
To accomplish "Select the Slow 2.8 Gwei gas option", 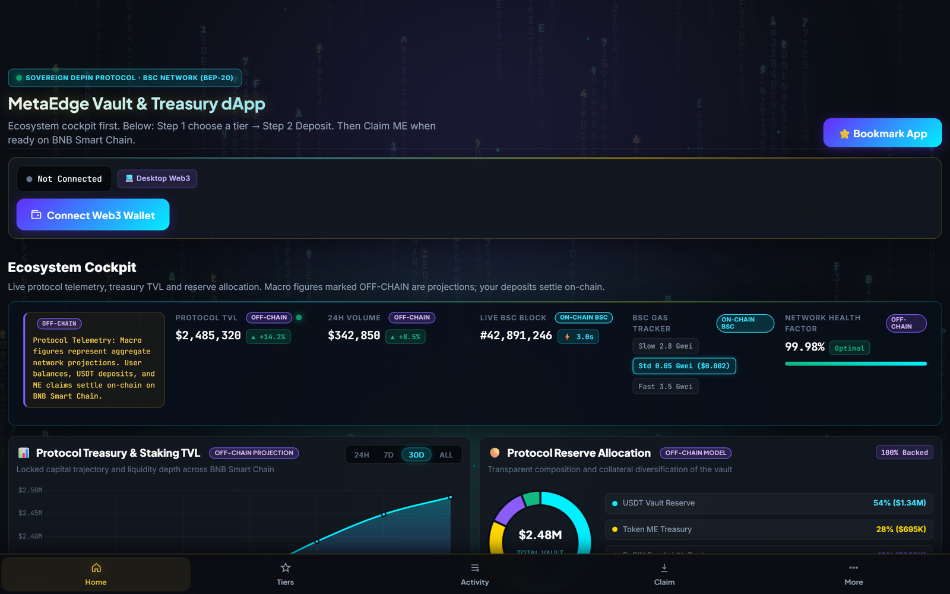I will coord(666,346).
